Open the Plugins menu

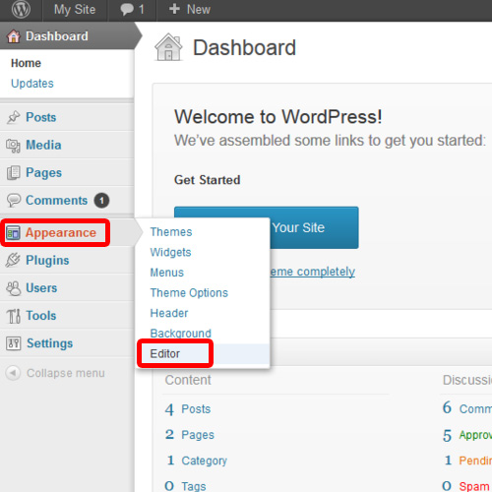pyautogui.click(x=47, y=261)
